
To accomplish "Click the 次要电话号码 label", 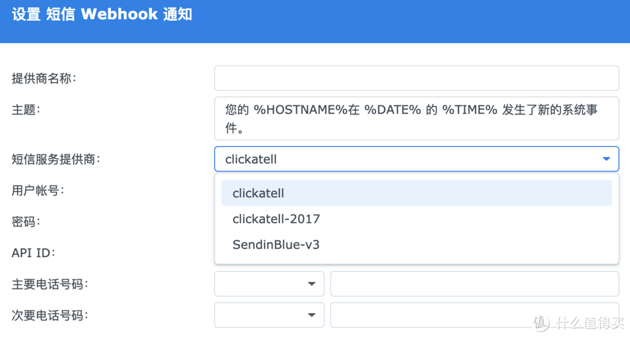I will point(50,316).
